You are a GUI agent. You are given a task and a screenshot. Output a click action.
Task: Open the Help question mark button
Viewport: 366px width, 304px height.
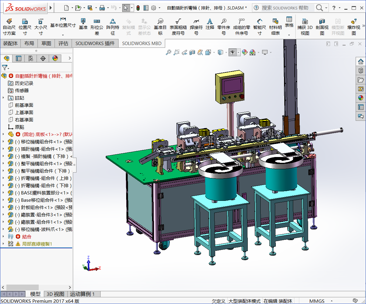334,8
